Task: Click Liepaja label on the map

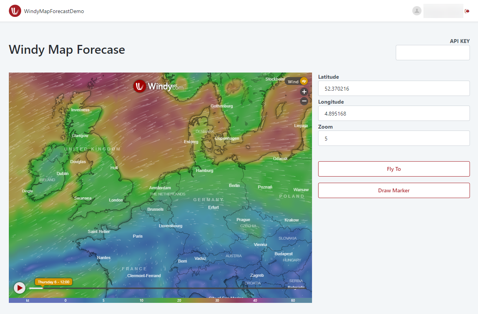Action: click(301, 126)
